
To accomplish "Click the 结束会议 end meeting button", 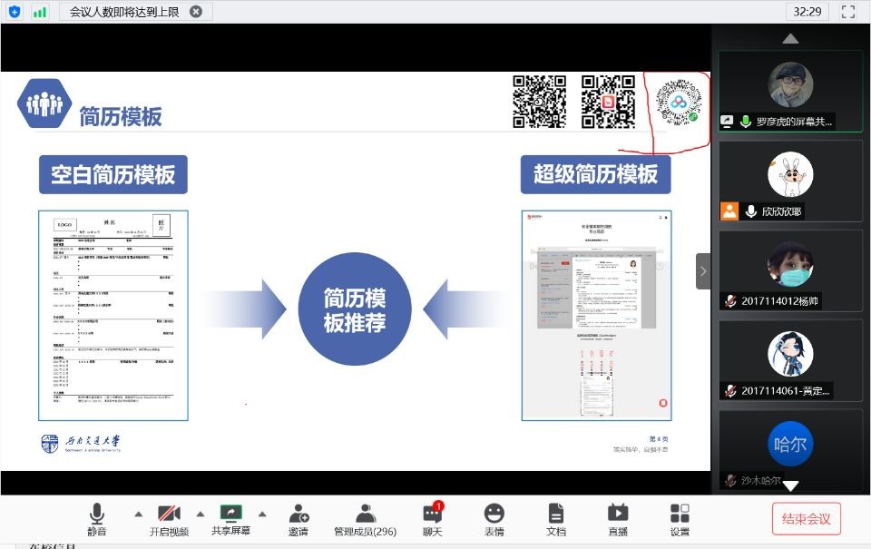I will click(x=806, y=519).
